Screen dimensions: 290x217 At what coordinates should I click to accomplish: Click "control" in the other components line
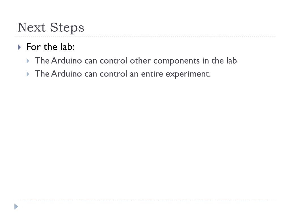point(113,61)
